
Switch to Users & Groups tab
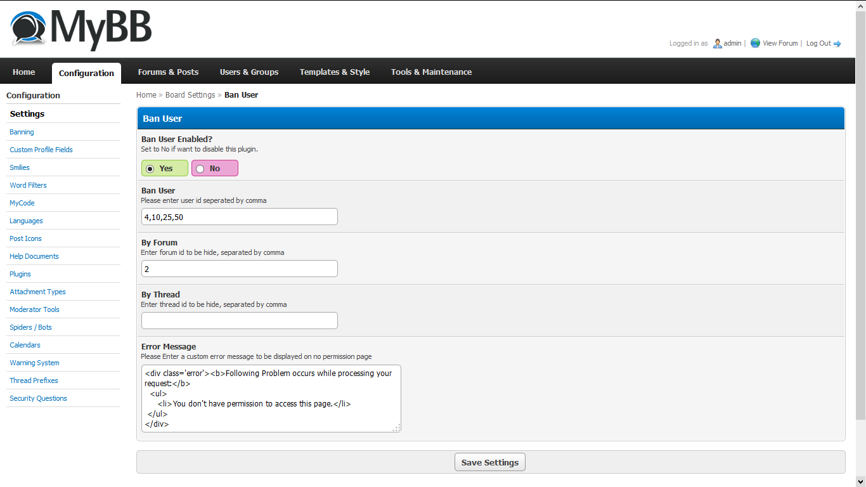tap(249, 72)
